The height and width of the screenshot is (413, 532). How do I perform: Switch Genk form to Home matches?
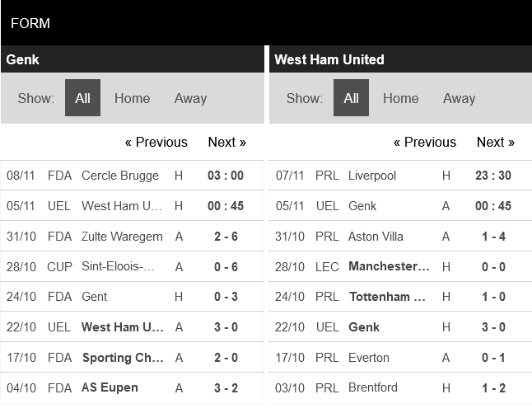132,98
